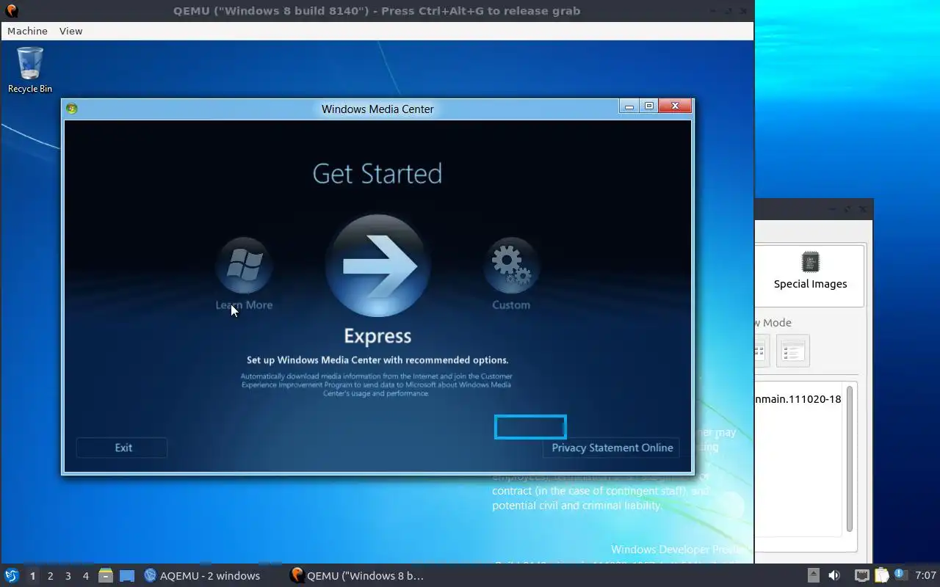Switch to workspace 1 in the pager
The height and width of the screenshot is (587, 940).
click(x=32, y=576)
